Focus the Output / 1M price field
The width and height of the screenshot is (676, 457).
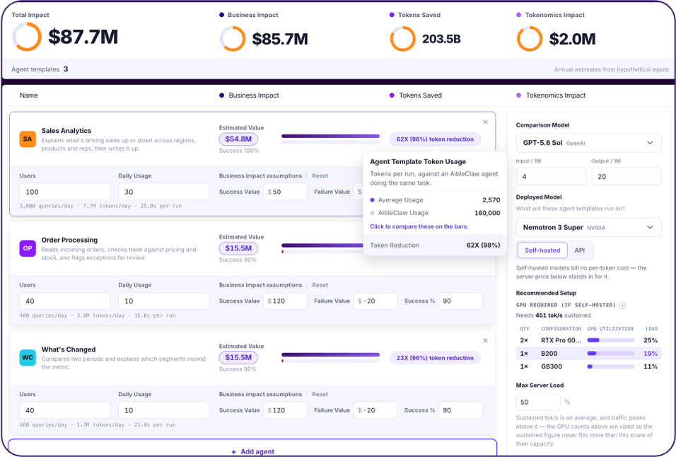626,176
